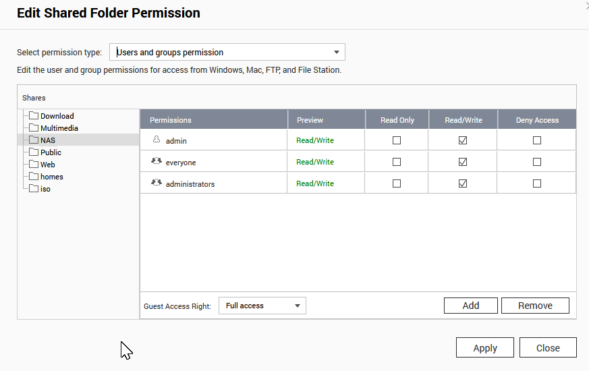The width and height of the screenshot is (589, 371).
Task: Enable Deny Access for administrators
Action: point(537,183)
